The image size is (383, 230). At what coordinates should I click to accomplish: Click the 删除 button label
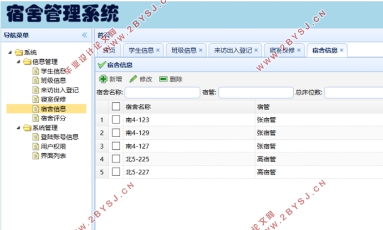tap(176, 79)
